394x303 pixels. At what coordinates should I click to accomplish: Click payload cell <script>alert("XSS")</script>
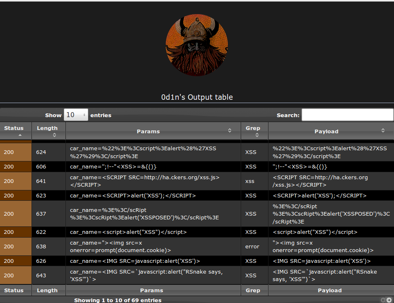(331, 232)
